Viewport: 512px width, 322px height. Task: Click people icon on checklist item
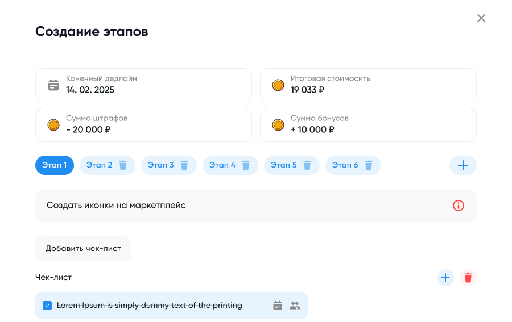295,306
